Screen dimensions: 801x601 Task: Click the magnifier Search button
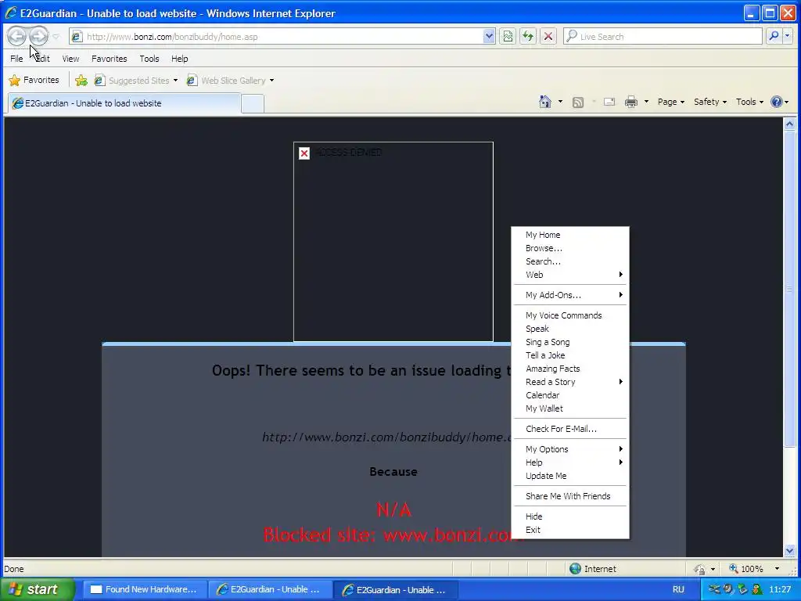point(774,37)
